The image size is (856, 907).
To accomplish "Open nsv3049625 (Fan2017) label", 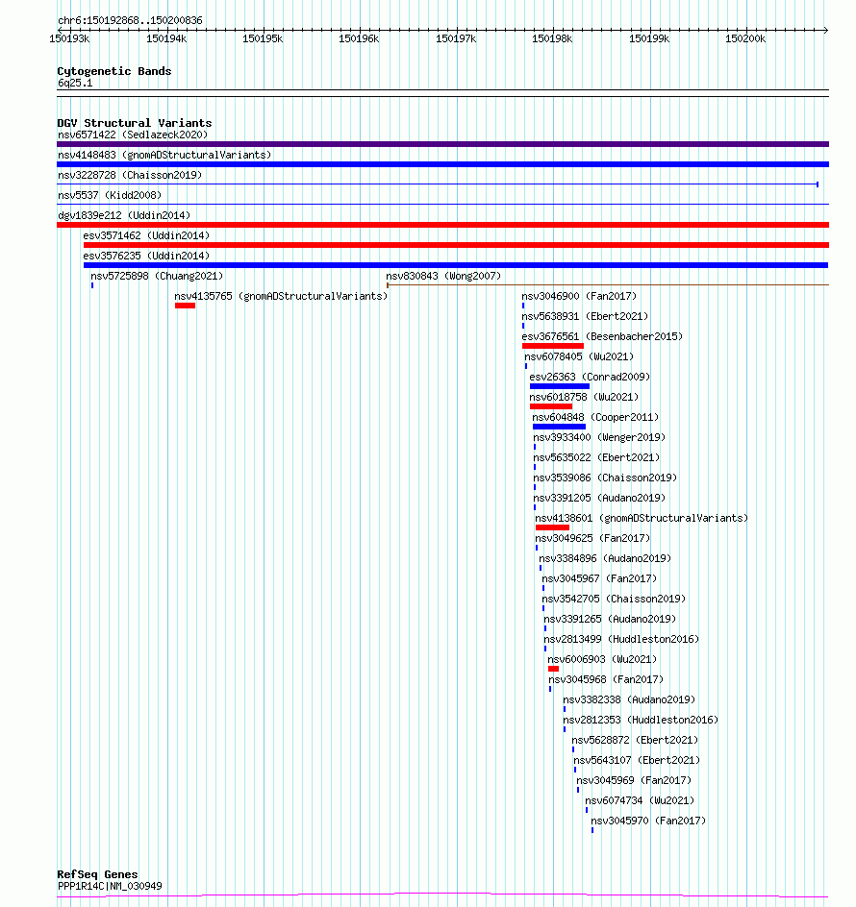I will coord(592,540).
